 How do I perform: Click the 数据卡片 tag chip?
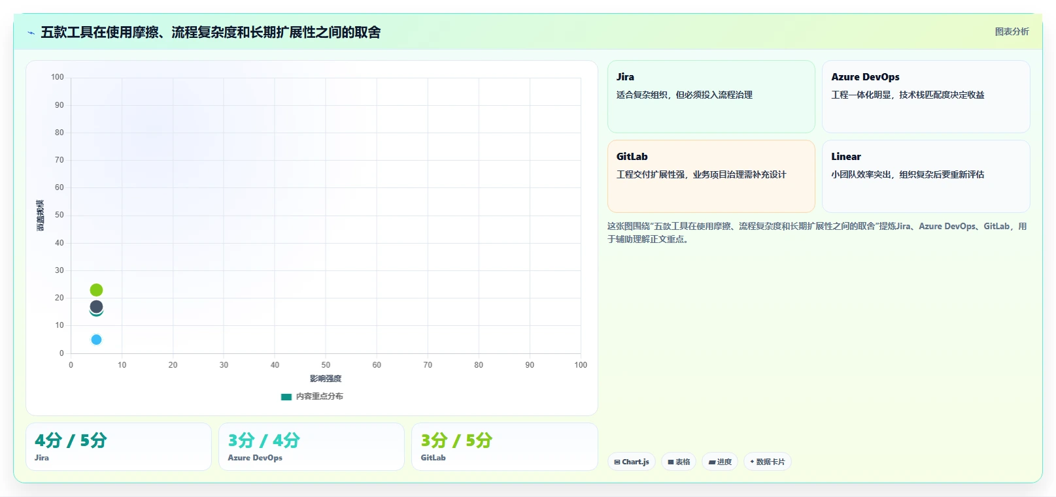tap(768, 462)
